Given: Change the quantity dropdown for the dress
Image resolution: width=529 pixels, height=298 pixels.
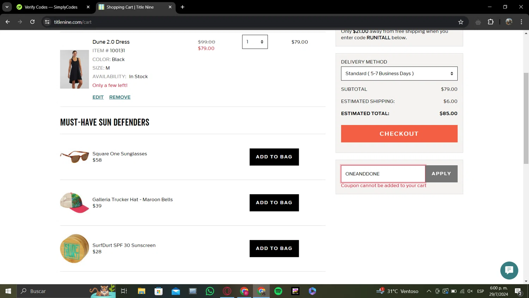Looking at the screenshot, I should pyautogui.click(x=255, y=42).
